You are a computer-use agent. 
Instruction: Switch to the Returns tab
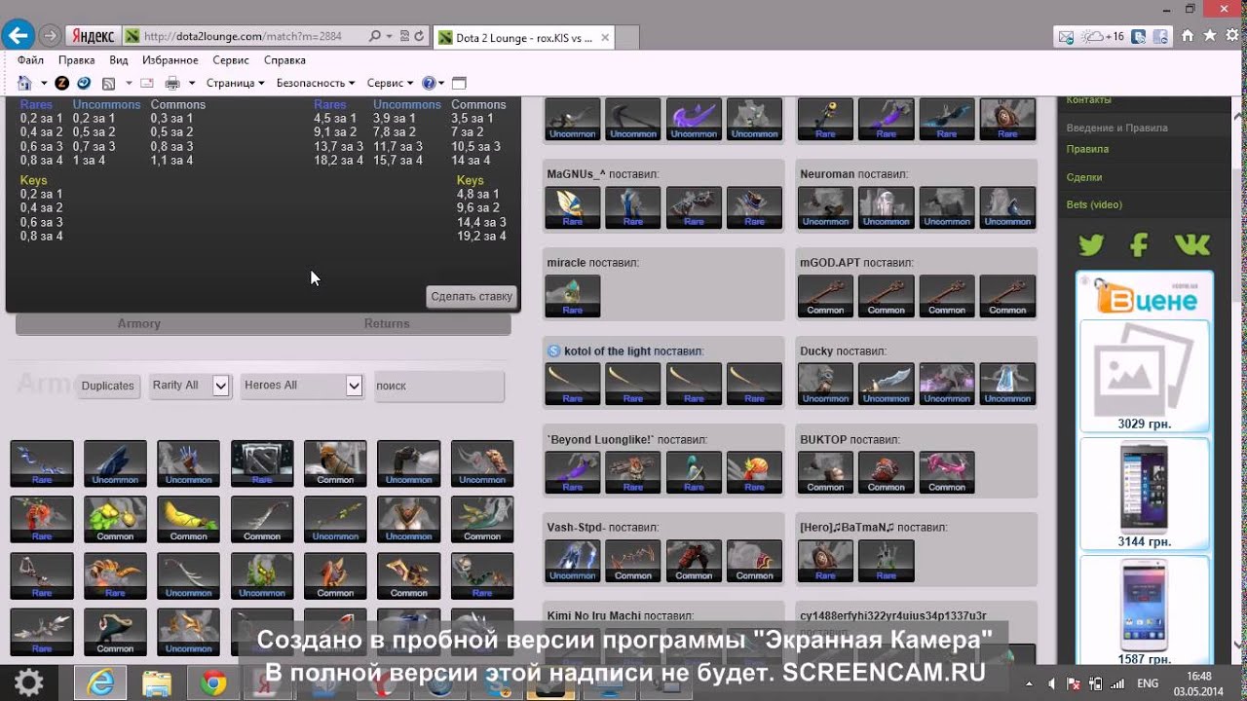(387, 323)
